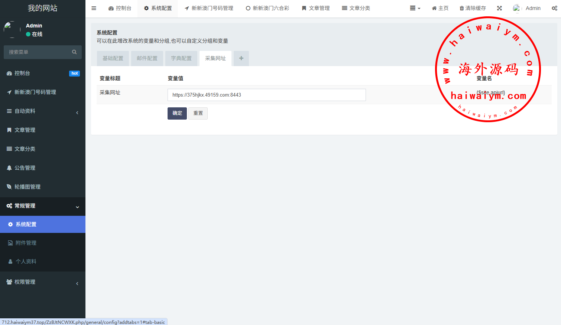561x325 pixels.
Task: Open 轮播图管理 in the sidebar
Action: (27, 187)
